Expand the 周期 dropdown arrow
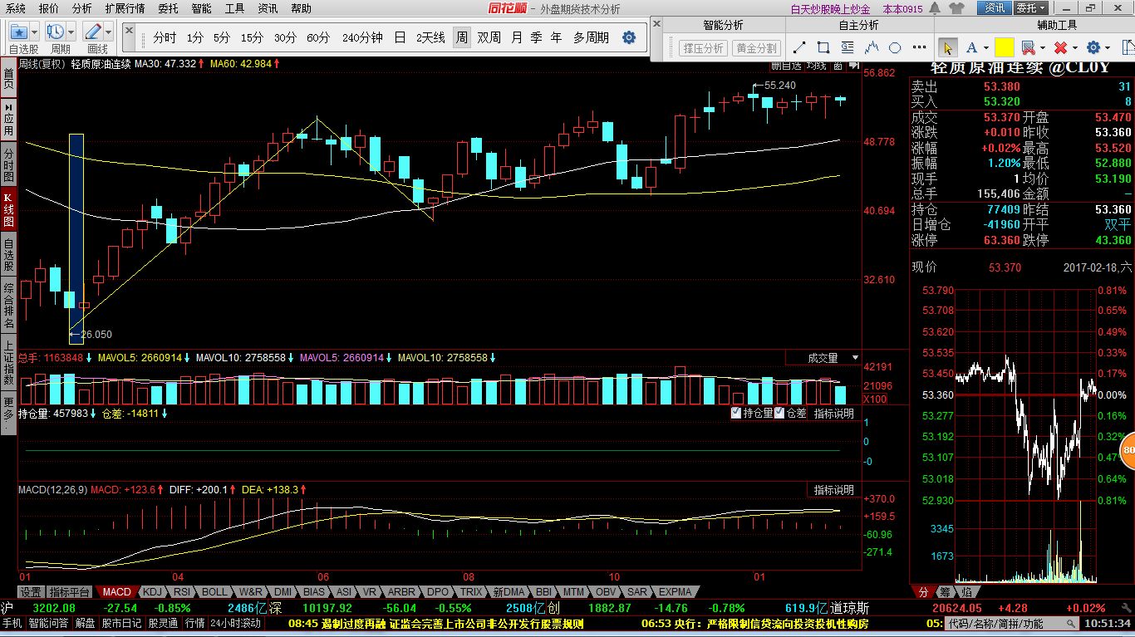 pyautogui.click(x=71, y=32)
